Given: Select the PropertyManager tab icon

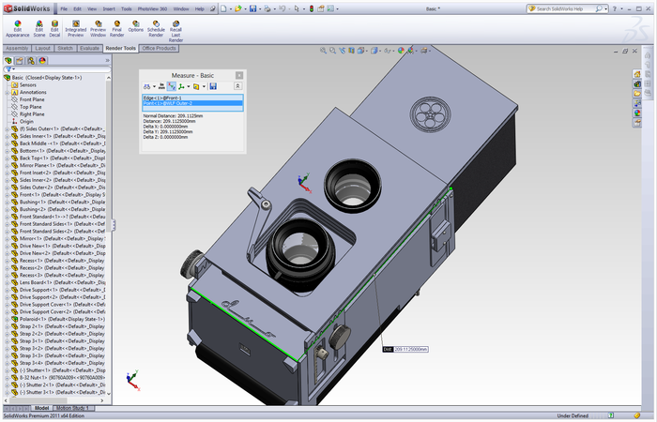Looking at the screenshot, I should click(x=20, y=61).
